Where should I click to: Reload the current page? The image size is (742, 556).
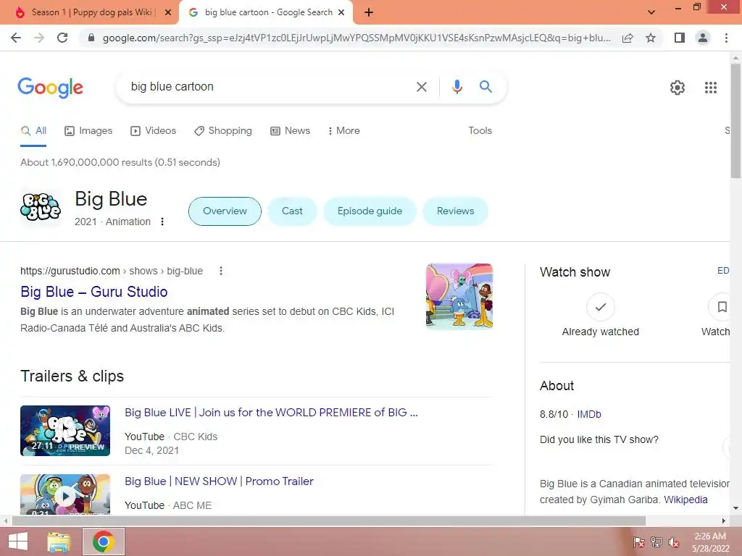coord(62,38)
